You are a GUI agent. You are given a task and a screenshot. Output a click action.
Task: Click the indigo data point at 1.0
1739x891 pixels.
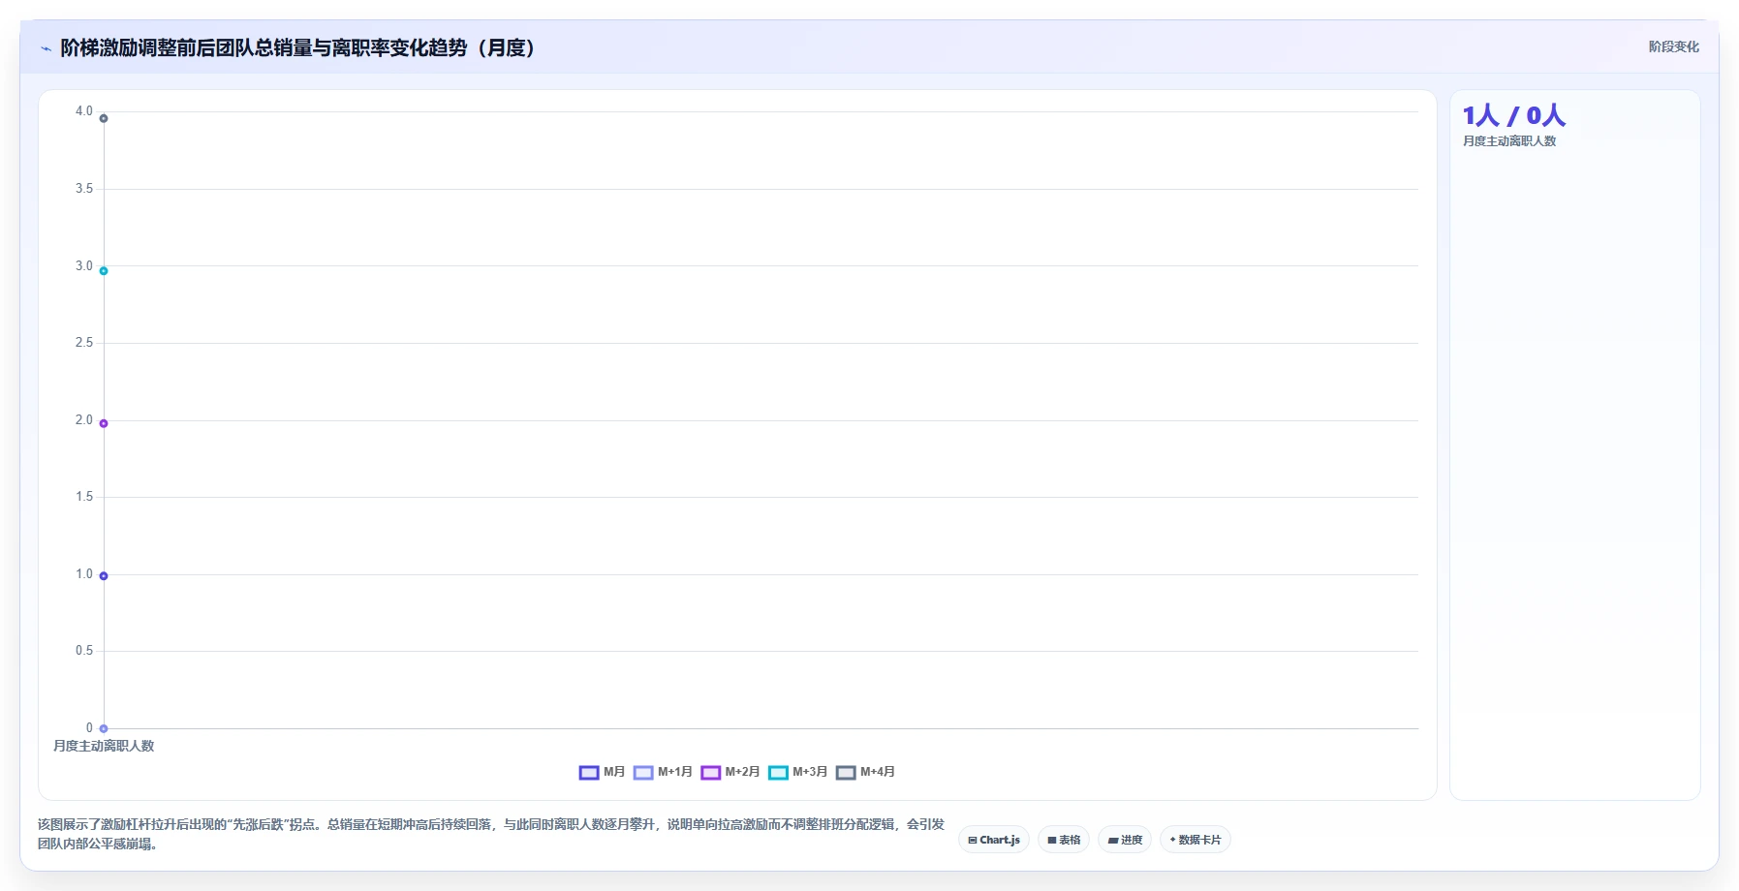coord(104,576)
